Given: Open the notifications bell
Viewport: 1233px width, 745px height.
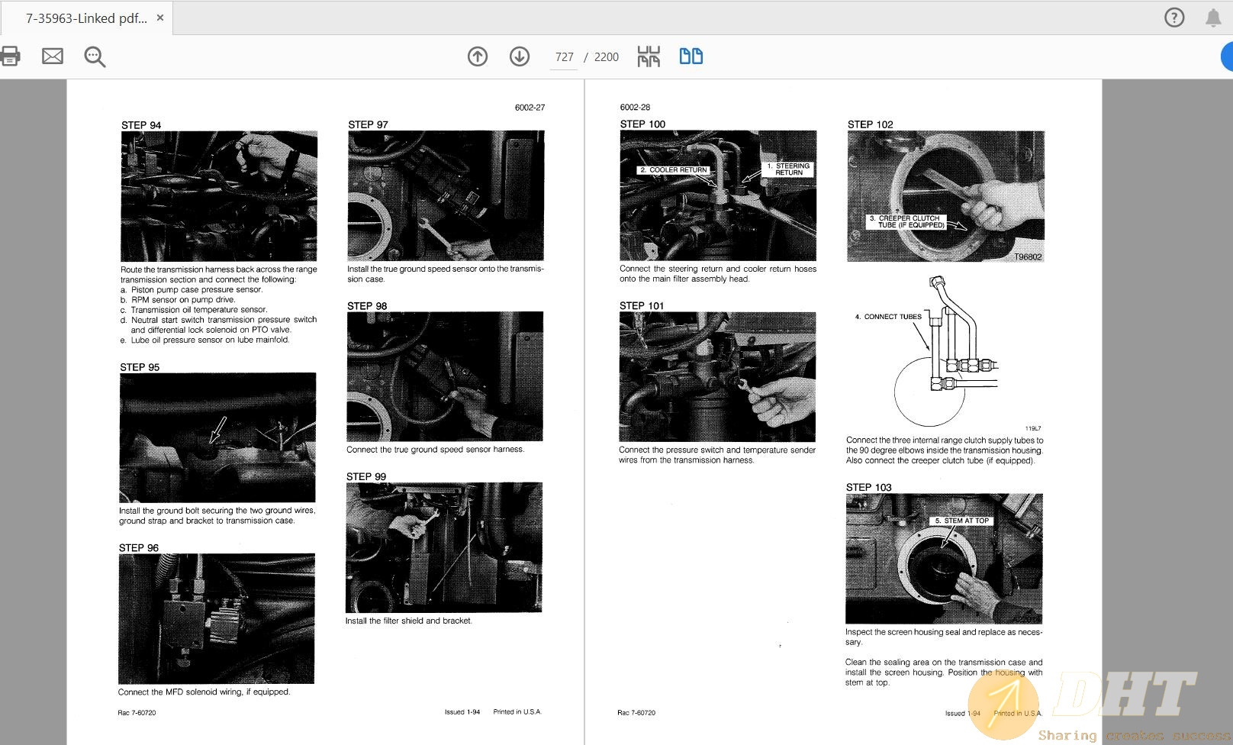Looking at the screenshot, I should coord(1213,18).
